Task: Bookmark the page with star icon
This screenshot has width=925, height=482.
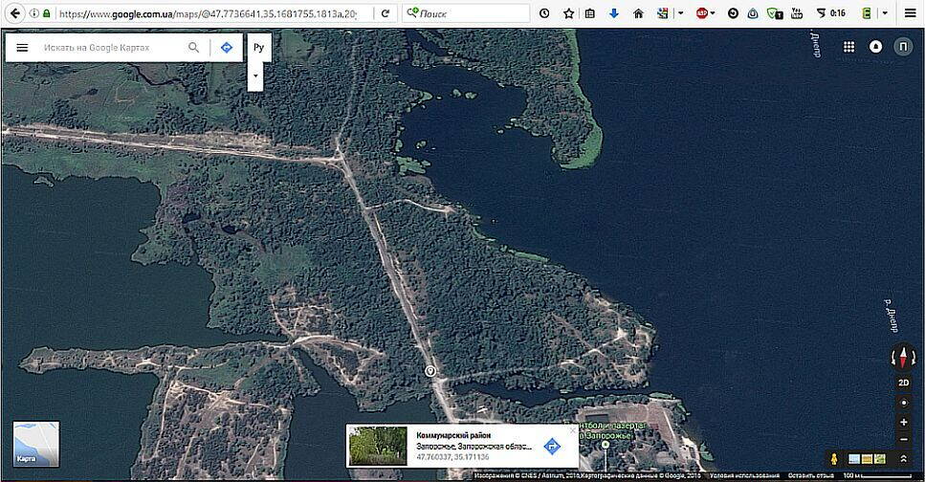Action: coord(568,13)
